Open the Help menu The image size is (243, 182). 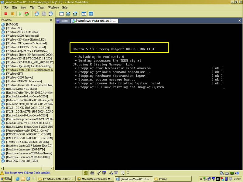click(x=65, y=7)
